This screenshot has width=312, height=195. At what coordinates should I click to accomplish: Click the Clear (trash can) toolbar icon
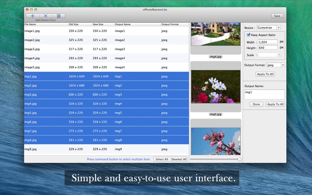click(58, 16)
